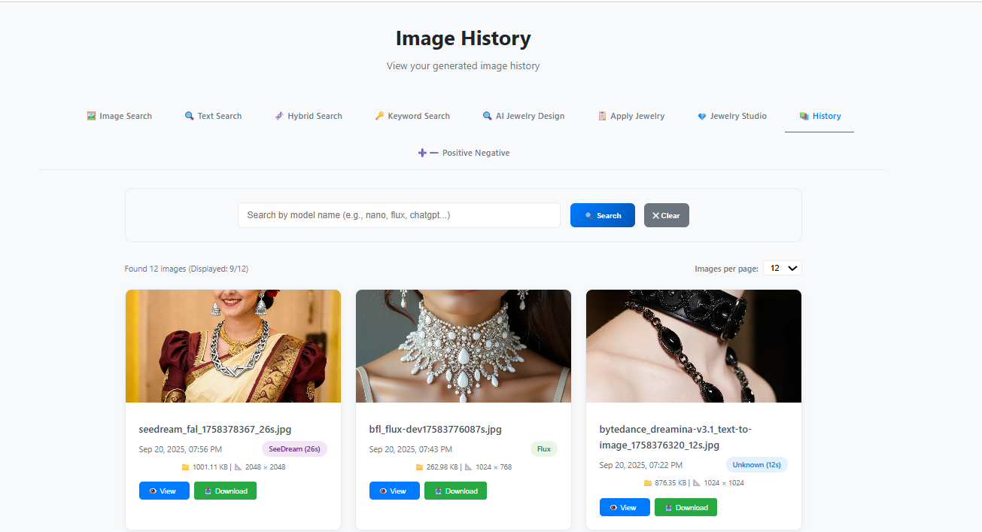This screenshot has width=982, height=532.
Task: Click the Hybrid Search lightning icon
Action: point(278,115)
